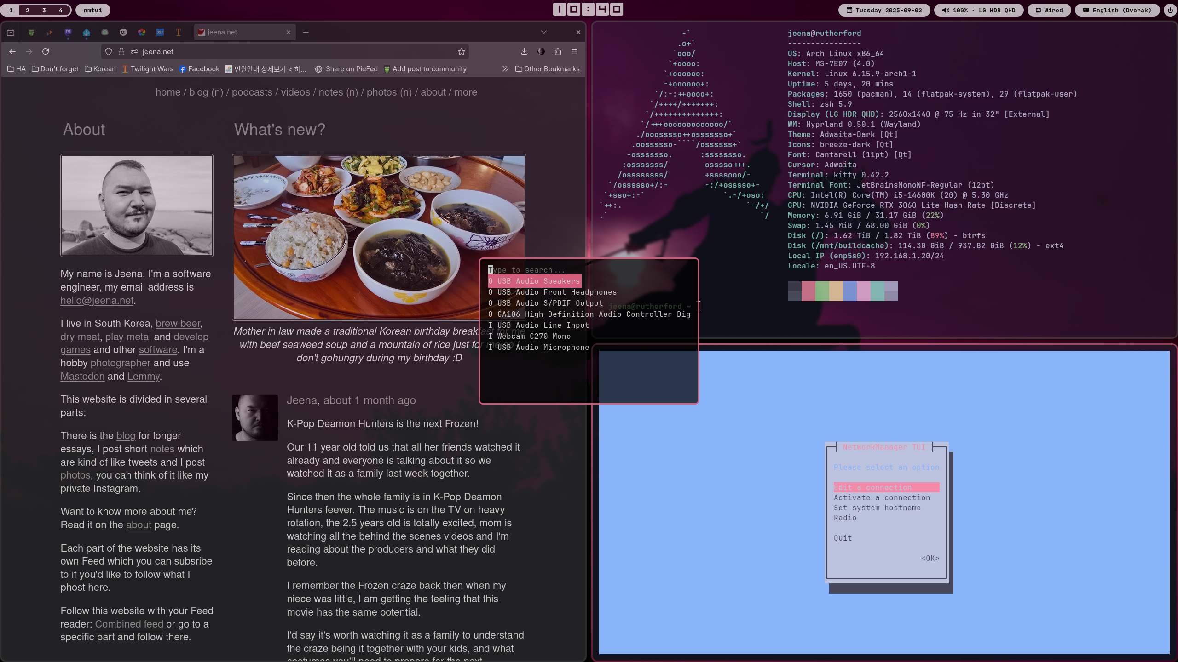The width and height of the screenshot is (1178, 662).
Task: Bookmark this page with star icon
Action: 462,51
